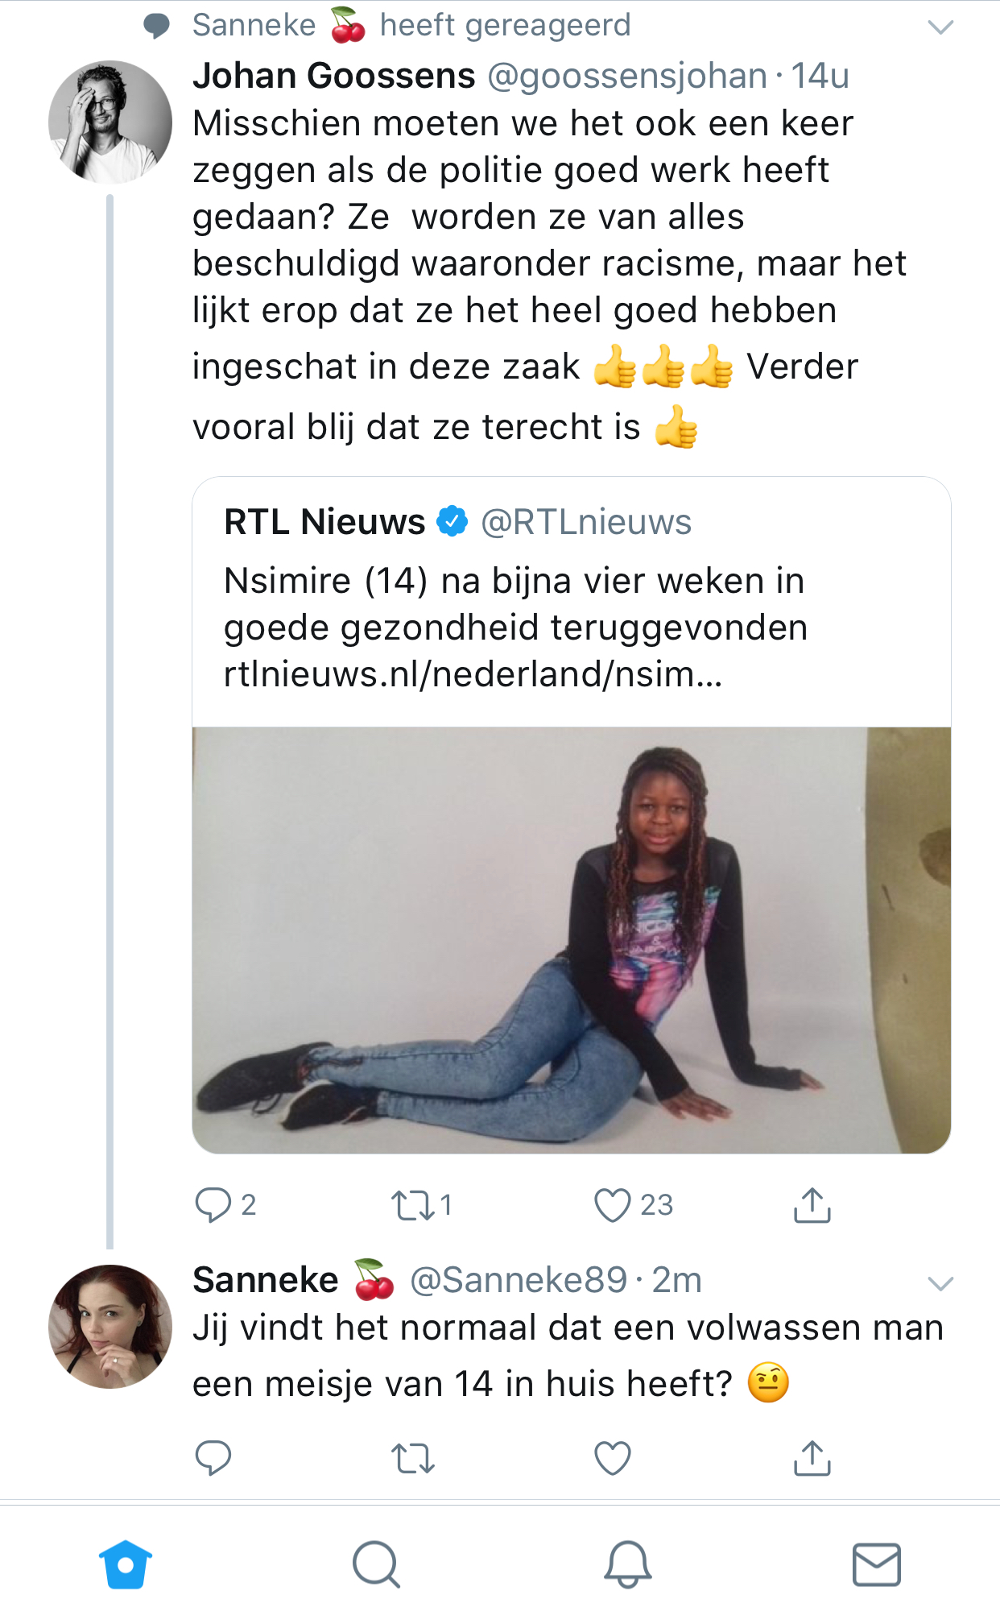Open the Messages envelope tab
Screen dimensions: 1000x1624
click(x=876, y=1564)
